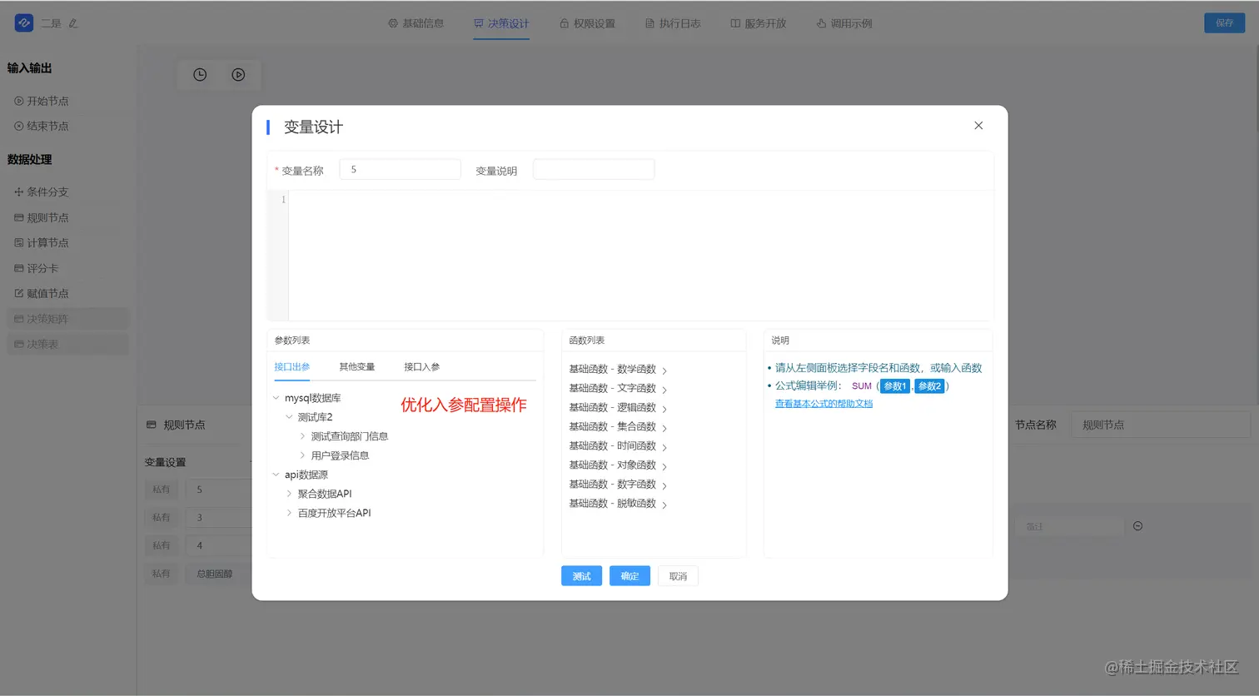Expand 聚合数据API node
The image size is (1259, 696).
coord(289,494)
